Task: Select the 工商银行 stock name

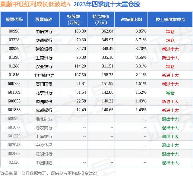Action: [x=44, y=58]
